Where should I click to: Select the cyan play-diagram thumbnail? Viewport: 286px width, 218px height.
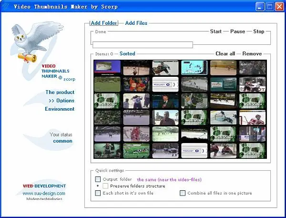[194, 68]
